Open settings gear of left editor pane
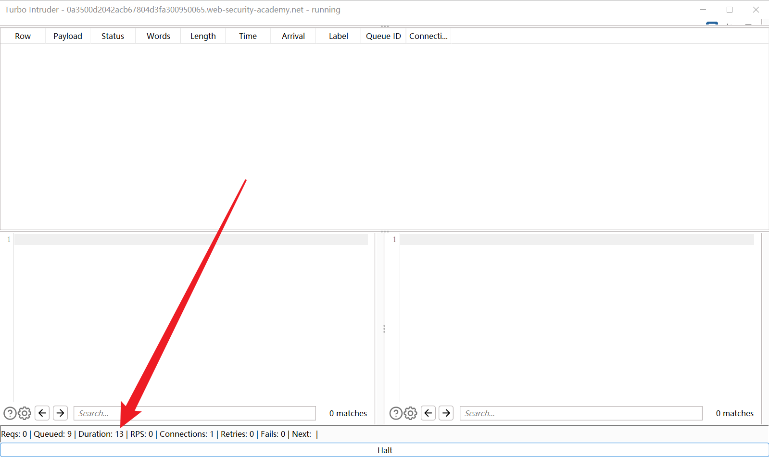Screen dimensions: 769x457 (x=25, y=413)
